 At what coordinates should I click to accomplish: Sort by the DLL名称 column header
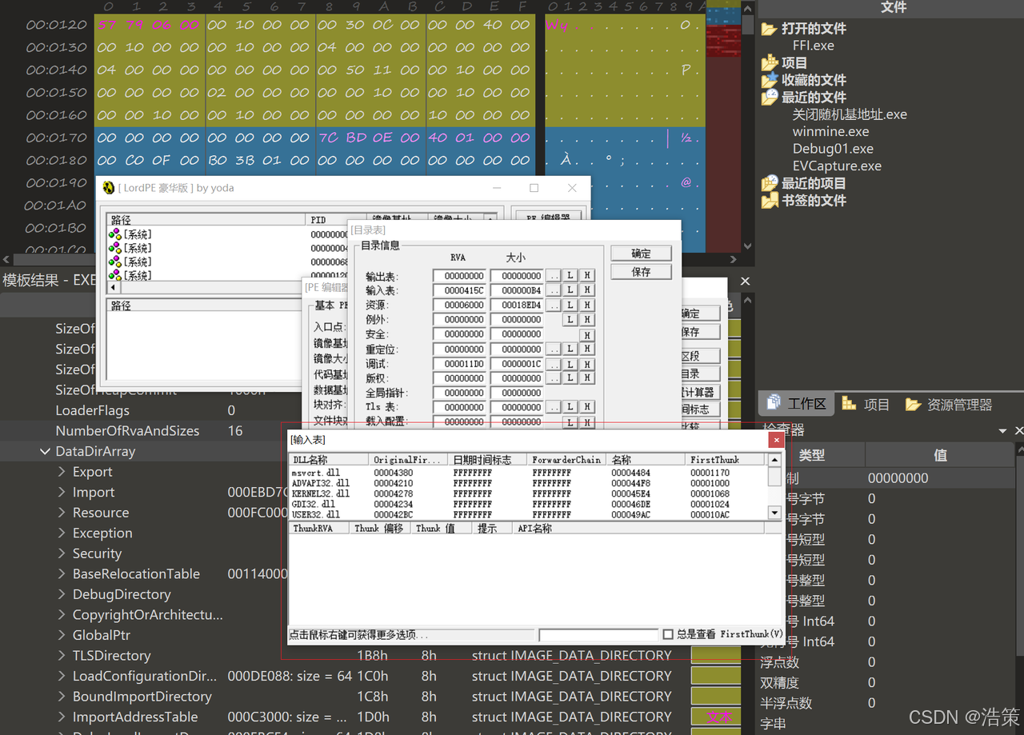point(329,460)
